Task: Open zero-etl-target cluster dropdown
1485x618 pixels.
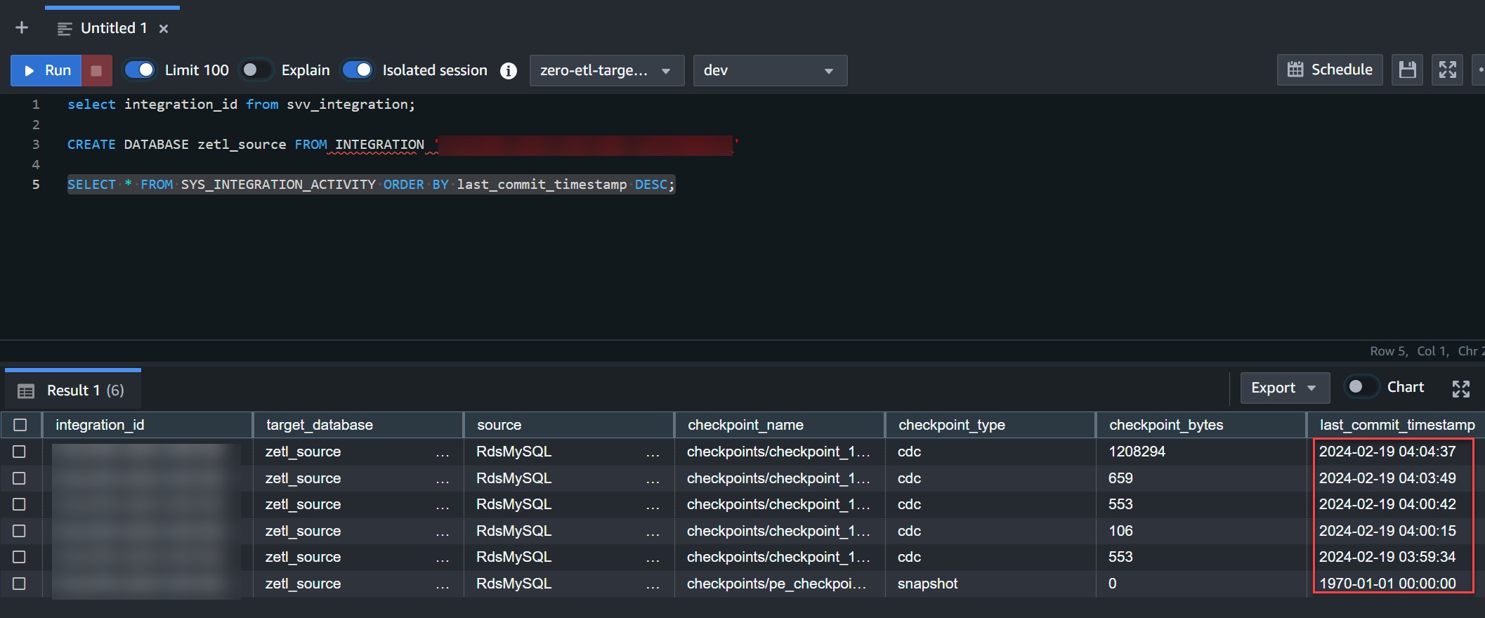Action: point(607,70)
